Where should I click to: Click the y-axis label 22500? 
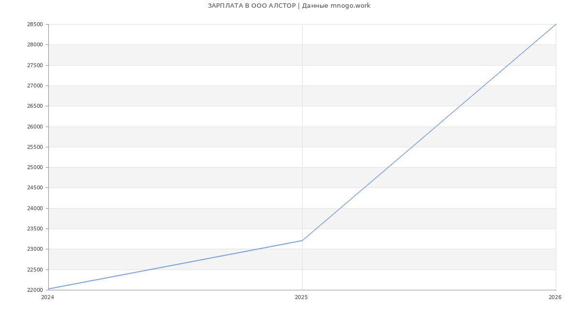click(x=35, y=270)
